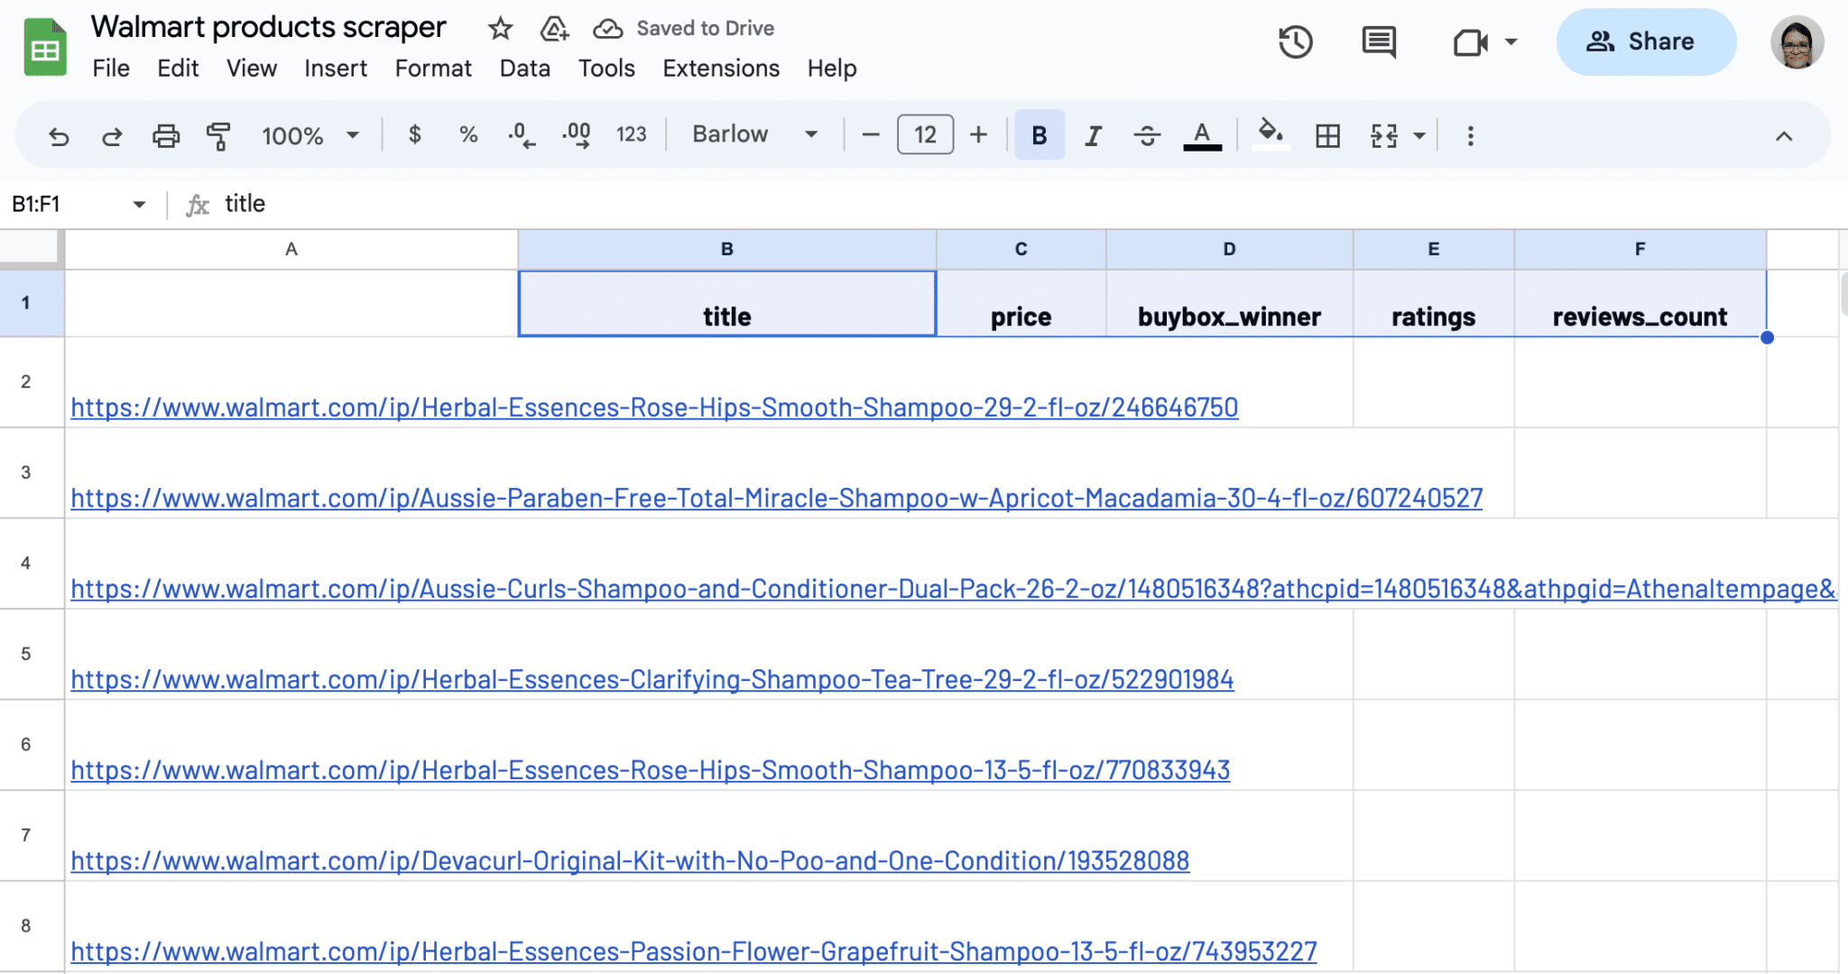Star the Walmart products scraper spreadsheet

click(501, 28)
